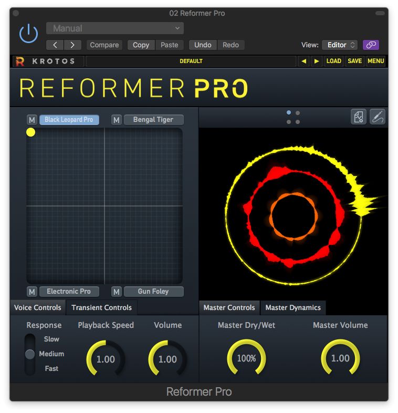Click the Krotos R logo icon
The height and width of the screenshot is (413, 398).
(x=20, y=61)
